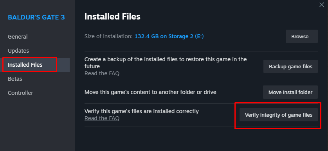Open the General settings tab
Image resolution: width=328 pixels, height=151 pixels.
point(18,37)
